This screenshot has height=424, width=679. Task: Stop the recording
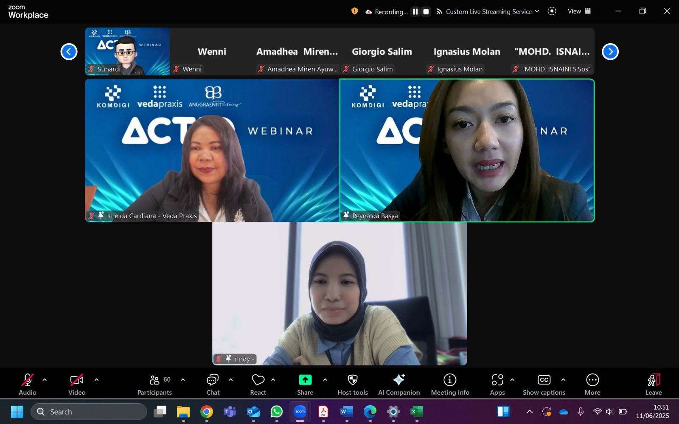[x=426, y=11]
